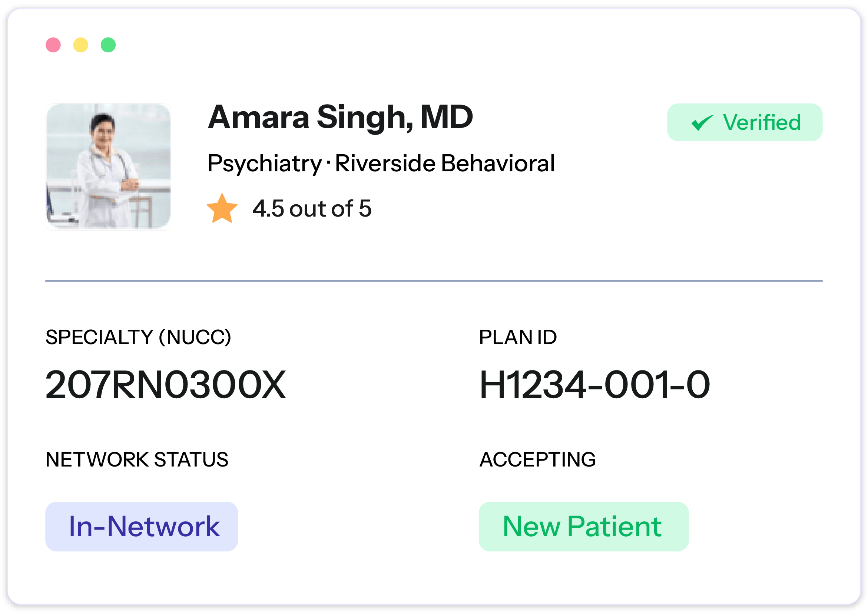Image resolution: width=868 pixels, height=613 pixels.
Task: Select the plan ID H1234-001-0
Action: click(x=594, y=385)
